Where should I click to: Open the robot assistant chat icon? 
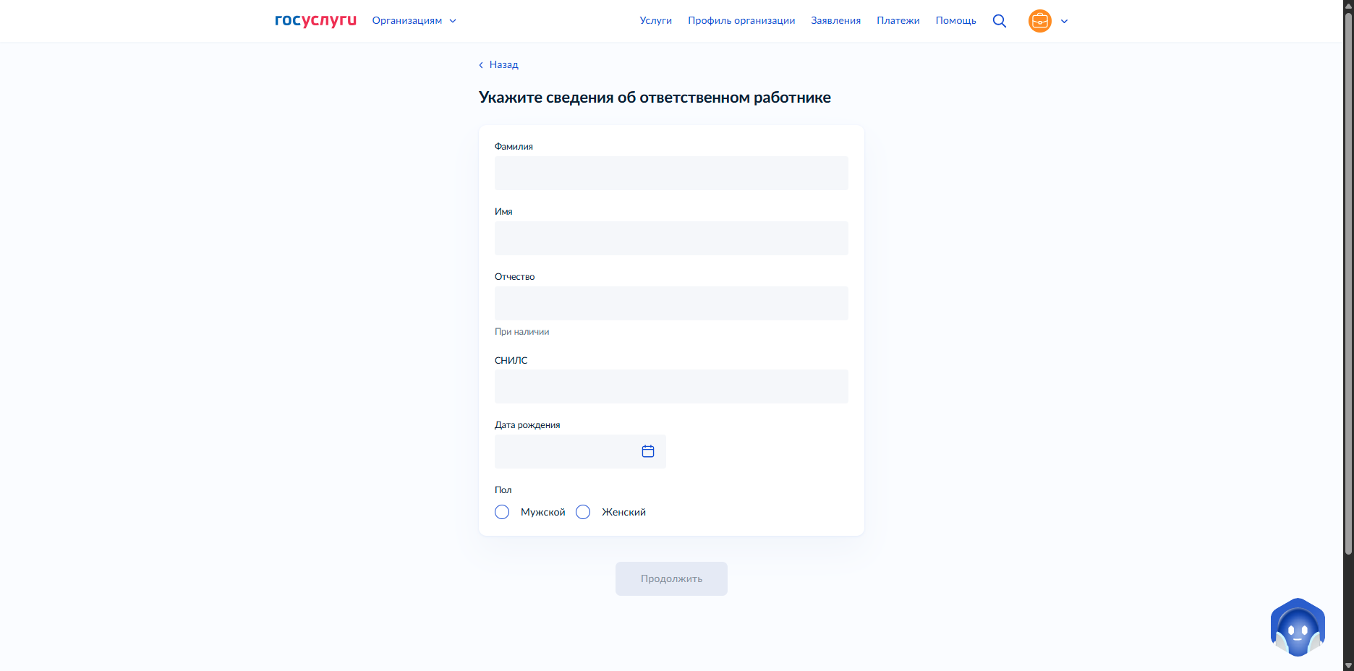[x=1298, y=627]
